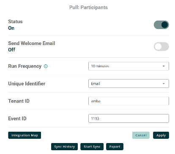
Task: Expand the Unique Identifier dropdown
Action: point(129,84)
